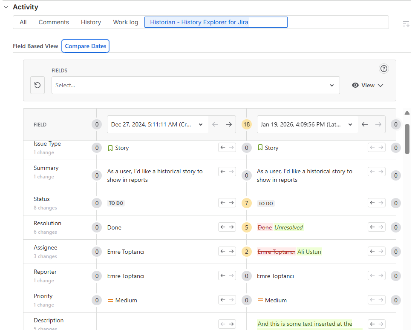
Task: Click the eye icon next to View
Action: point(356,85)
